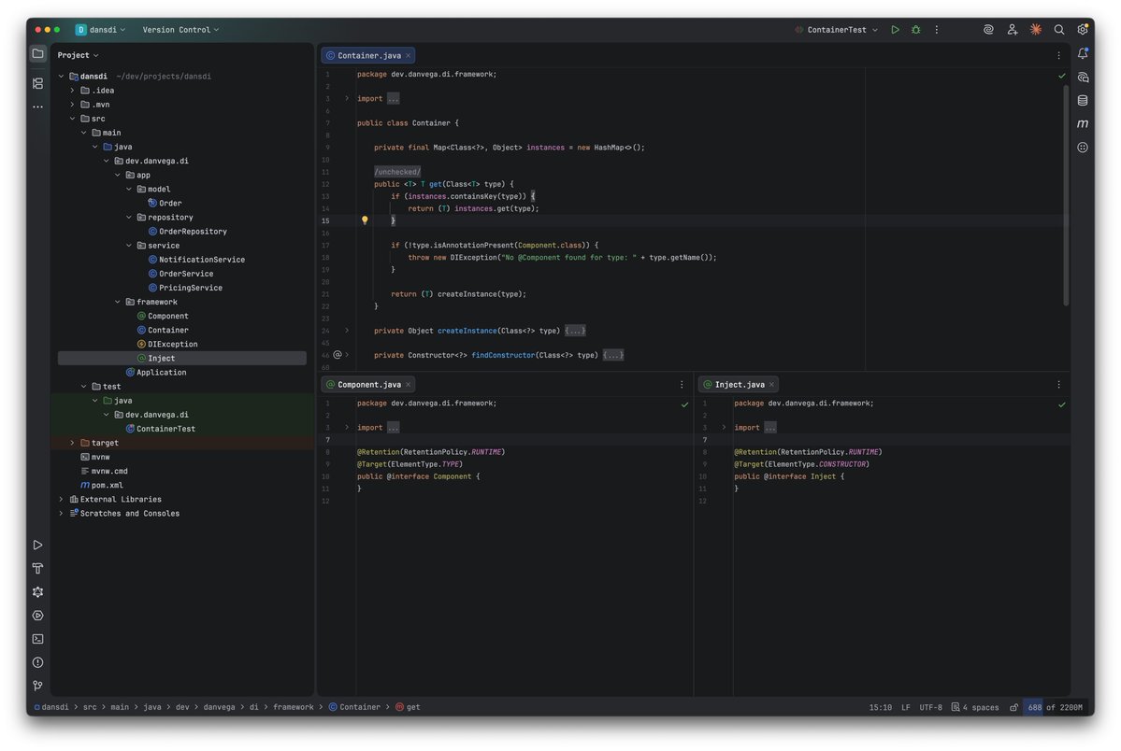1121x751 pixels.
Task: Click Container.java editor vertical scrollbar
Action: [1066, 195]
